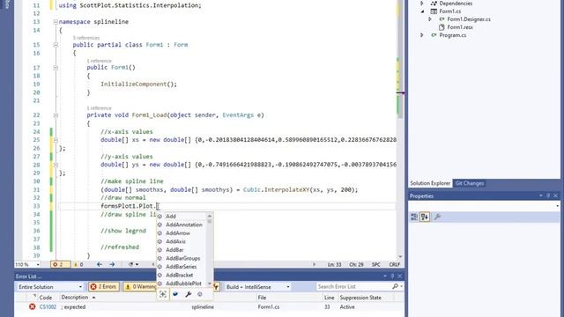Click the CRLF line ending indicator
The width and height of the screenshot is (564, 317).
395,264
